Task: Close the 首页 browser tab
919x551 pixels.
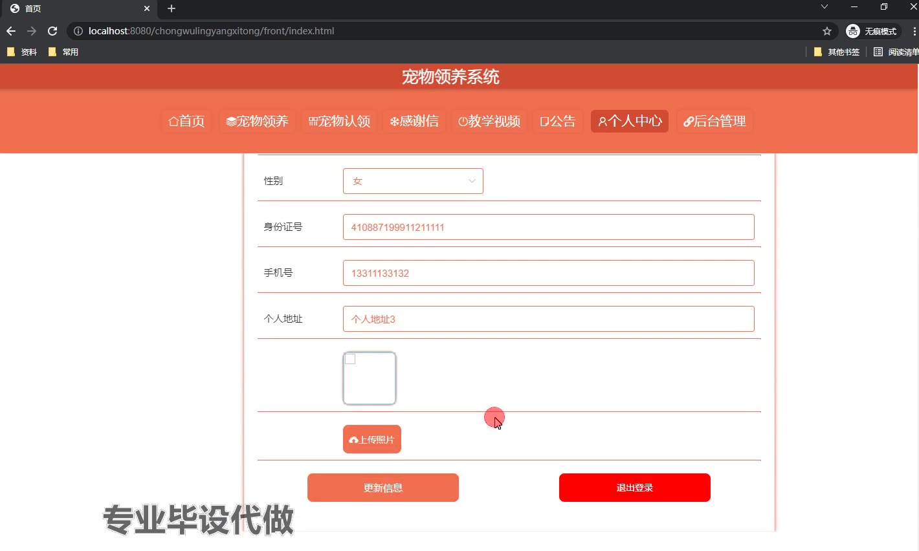Action: point(147,8)
